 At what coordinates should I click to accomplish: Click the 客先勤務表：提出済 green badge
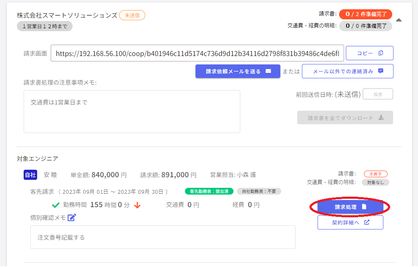tap(209, 191)
